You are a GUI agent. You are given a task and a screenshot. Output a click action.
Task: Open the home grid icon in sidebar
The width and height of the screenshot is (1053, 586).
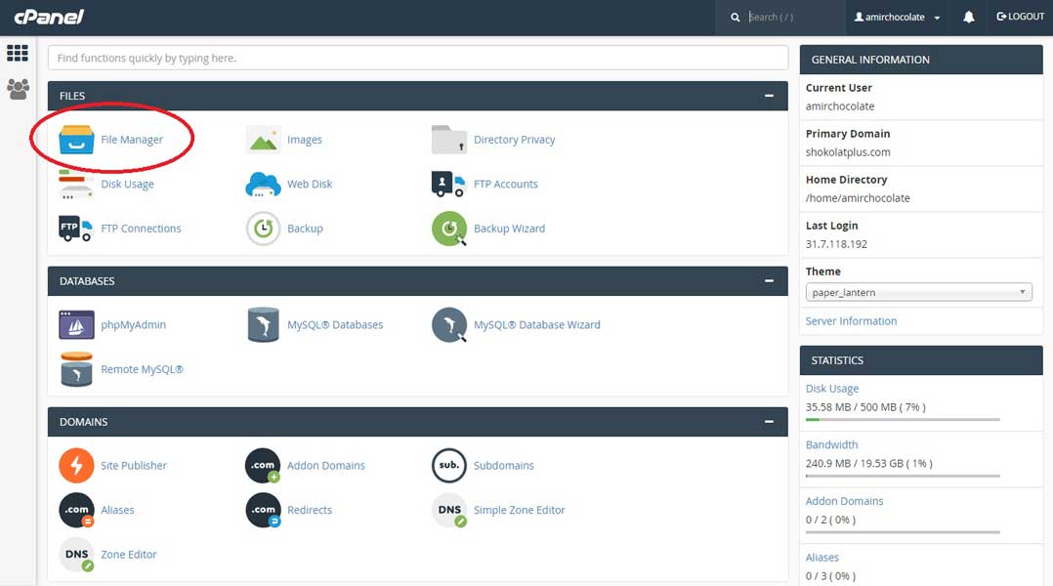tap(18, 53)
